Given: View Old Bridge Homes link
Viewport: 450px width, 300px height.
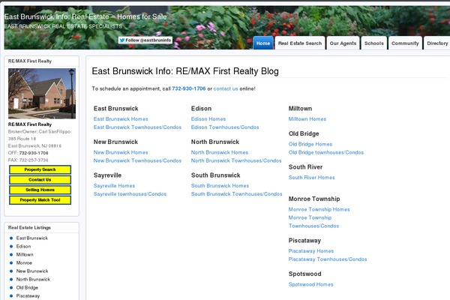Looking at the screenshot, I should [x=310, y=144].
